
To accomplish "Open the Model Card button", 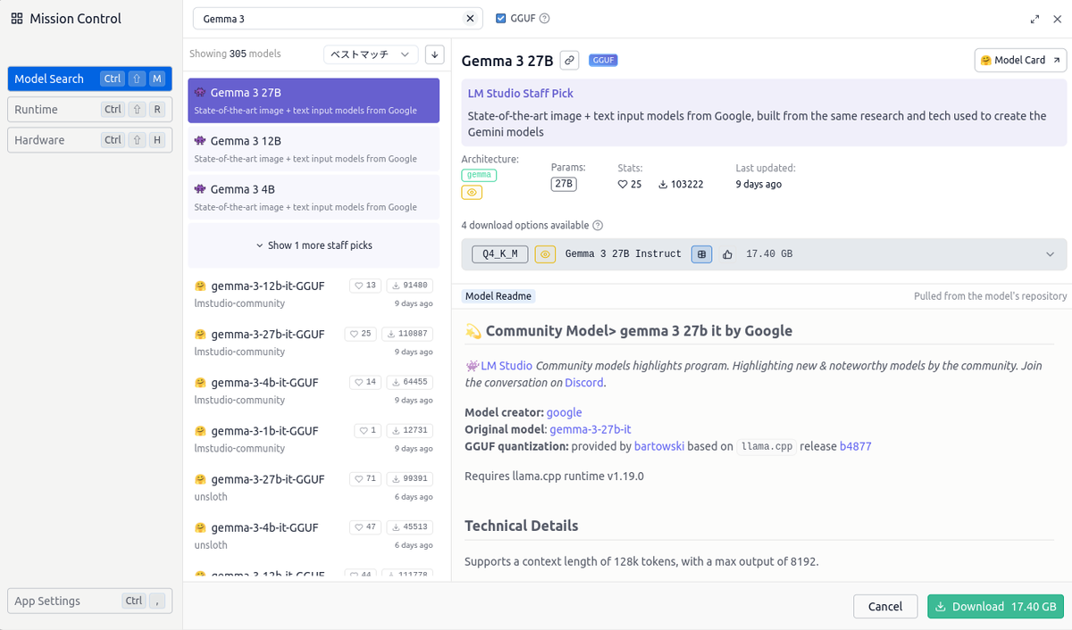I will point(1020,60).
